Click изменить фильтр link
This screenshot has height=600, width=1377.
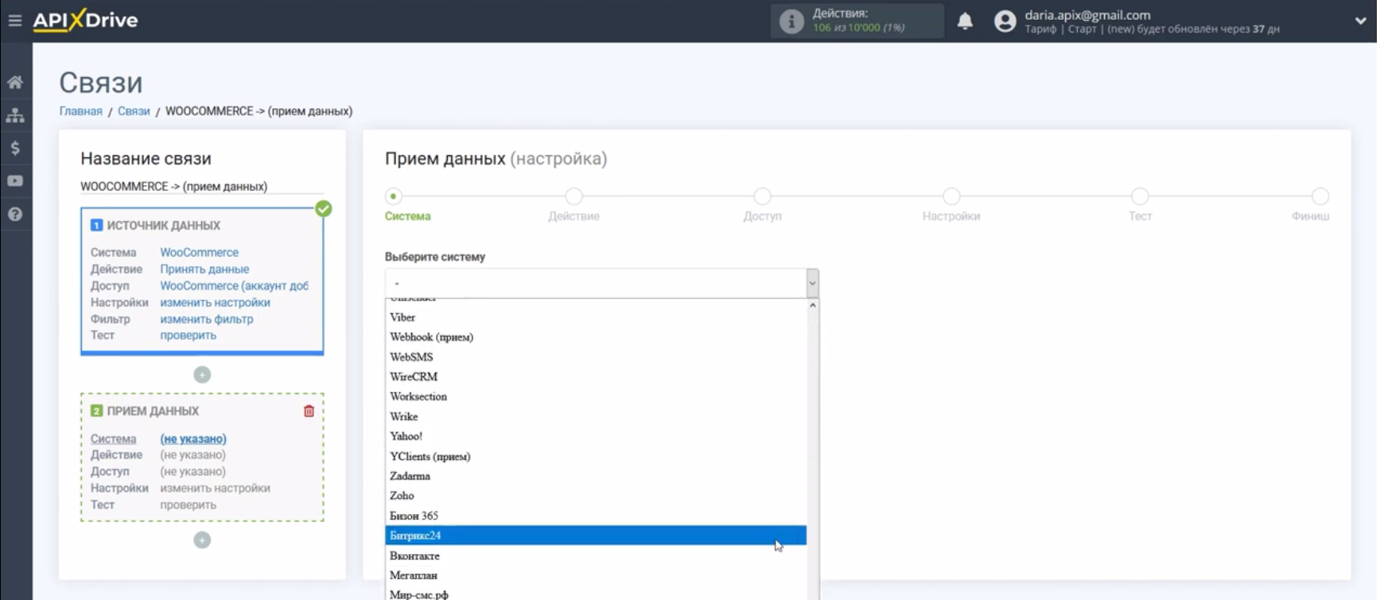coord(206,319)
